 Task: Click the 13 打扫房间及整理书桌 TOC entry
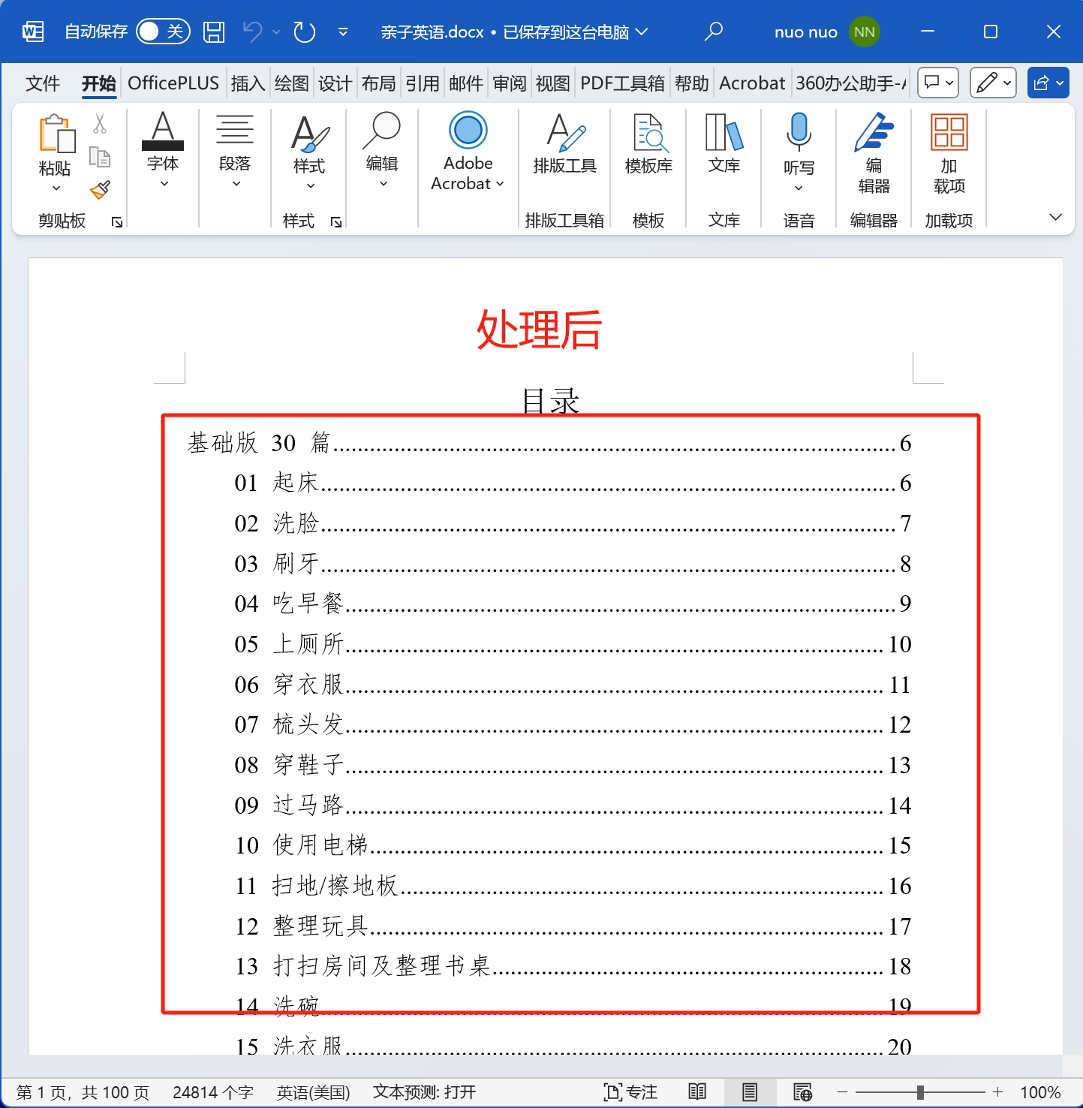click(x=573, y=966)
